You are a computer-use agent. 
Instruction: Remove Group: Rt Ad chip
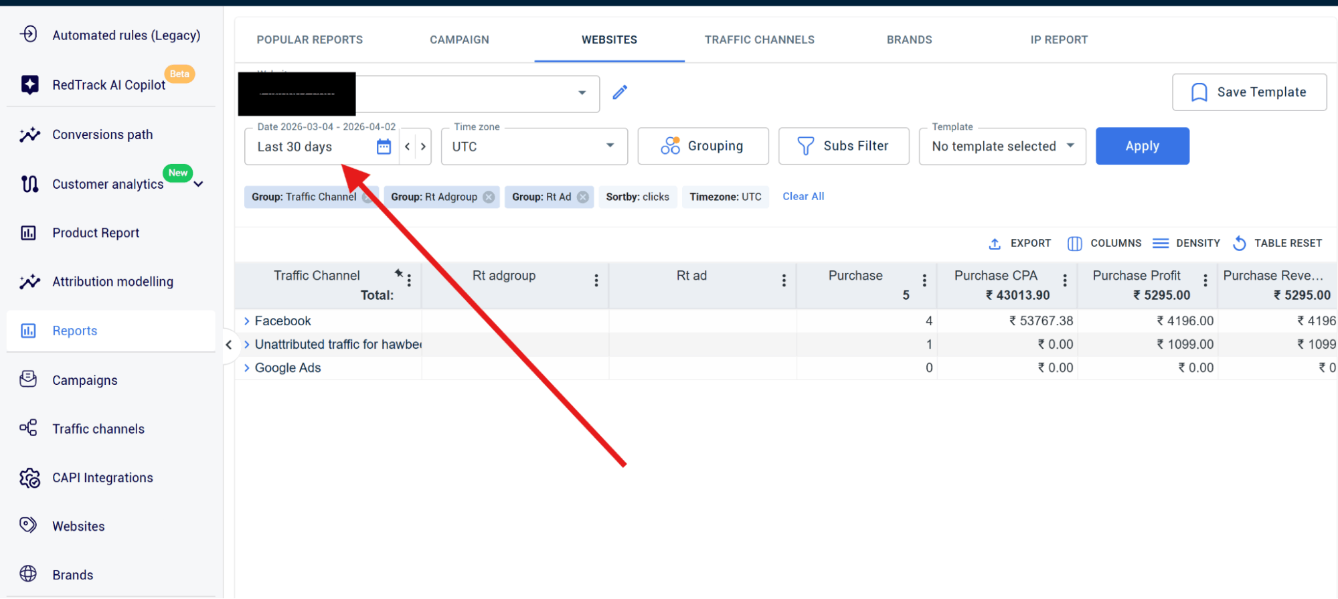click(x=583, y=197)
